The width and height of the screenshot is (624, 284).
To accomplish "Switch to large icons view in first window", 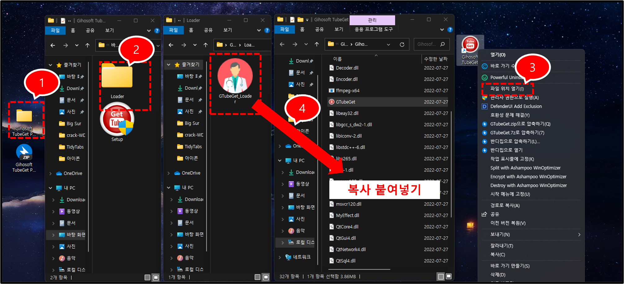I will (x=156, y=277).
